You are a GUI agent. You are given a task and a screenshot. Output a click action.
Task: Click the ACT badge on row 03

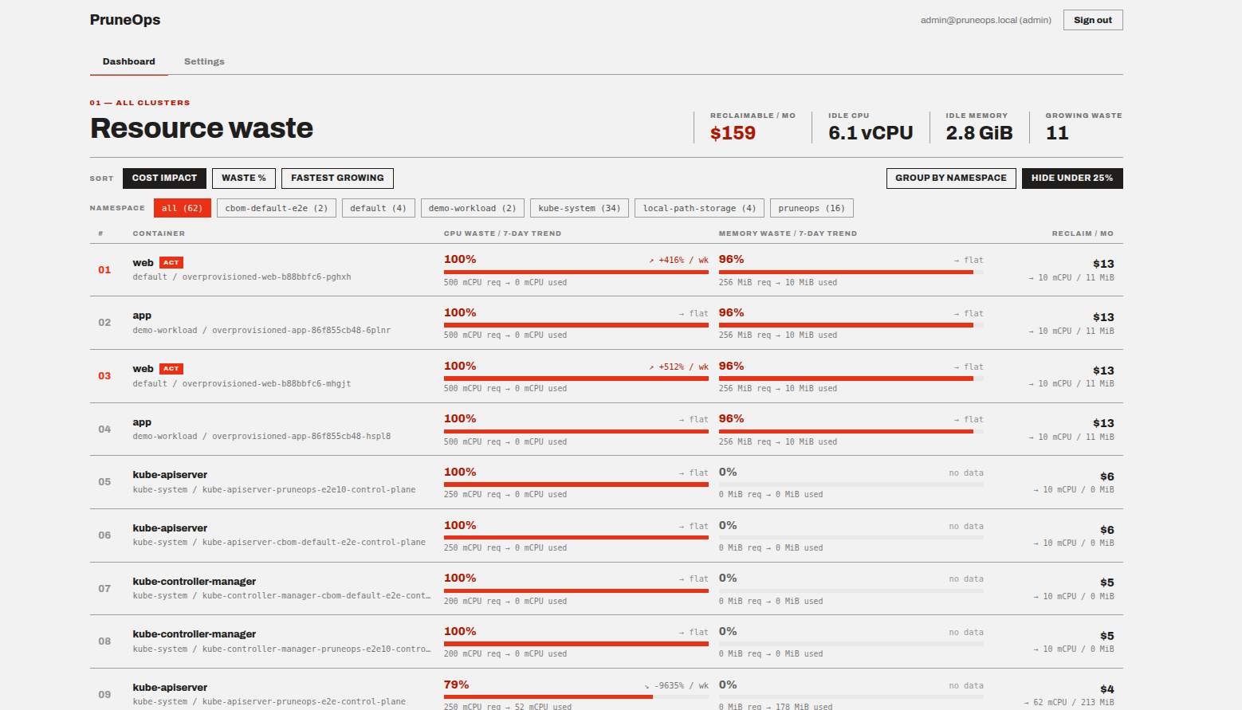171,368
